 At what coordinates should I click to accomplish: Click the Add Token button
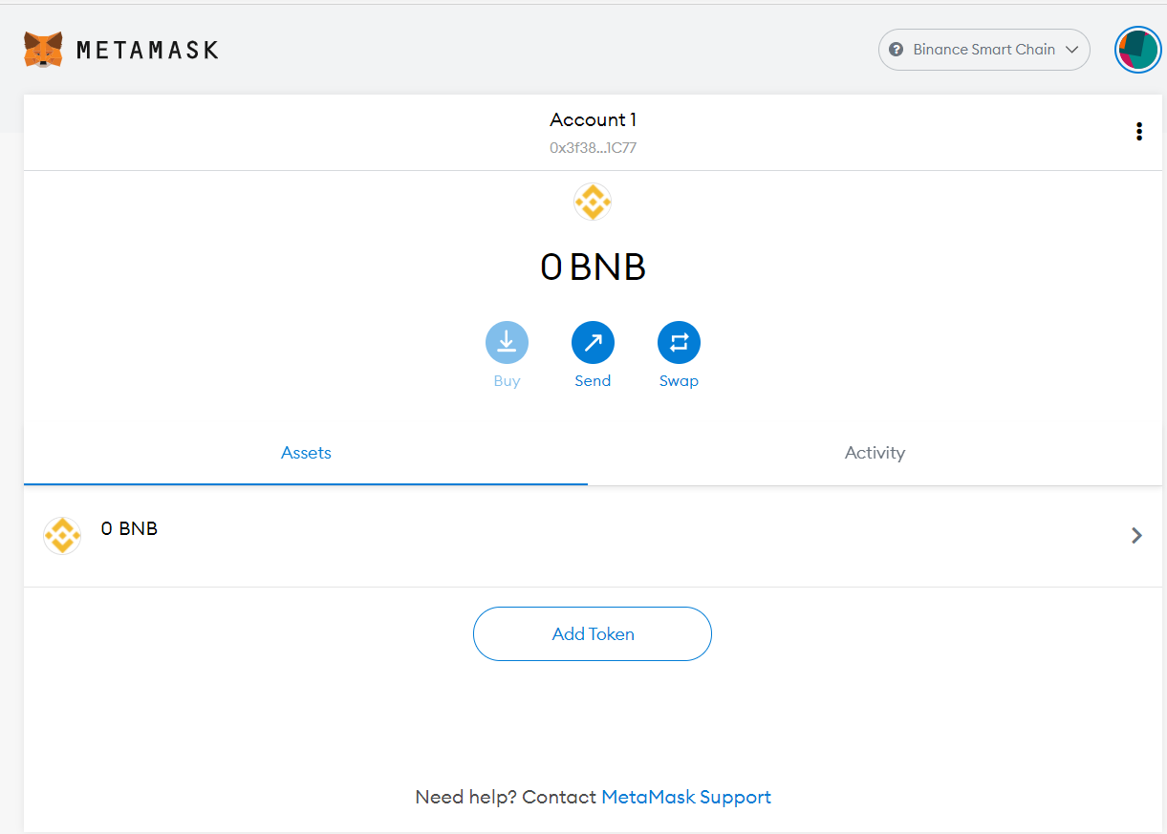tap(593, 633)
